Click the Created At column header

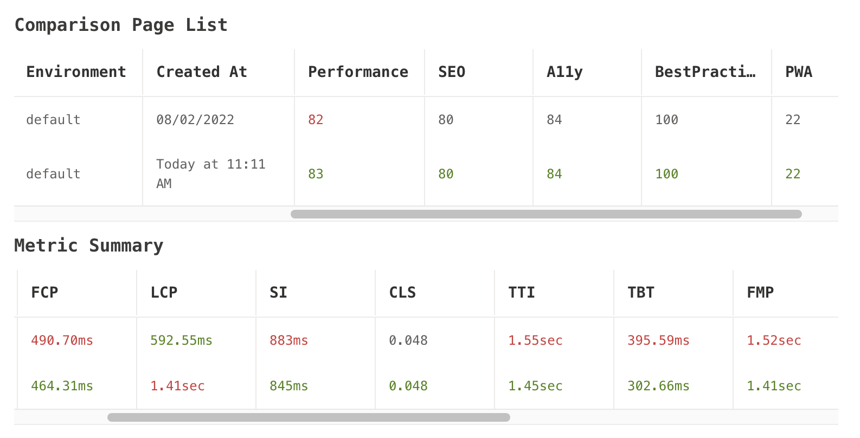(x=201, y=72)
